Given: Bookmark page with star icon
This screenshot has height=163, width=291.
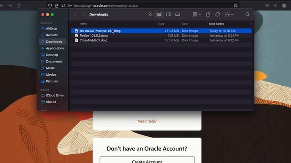Looking at the screenshot, I should coord(236,6).
